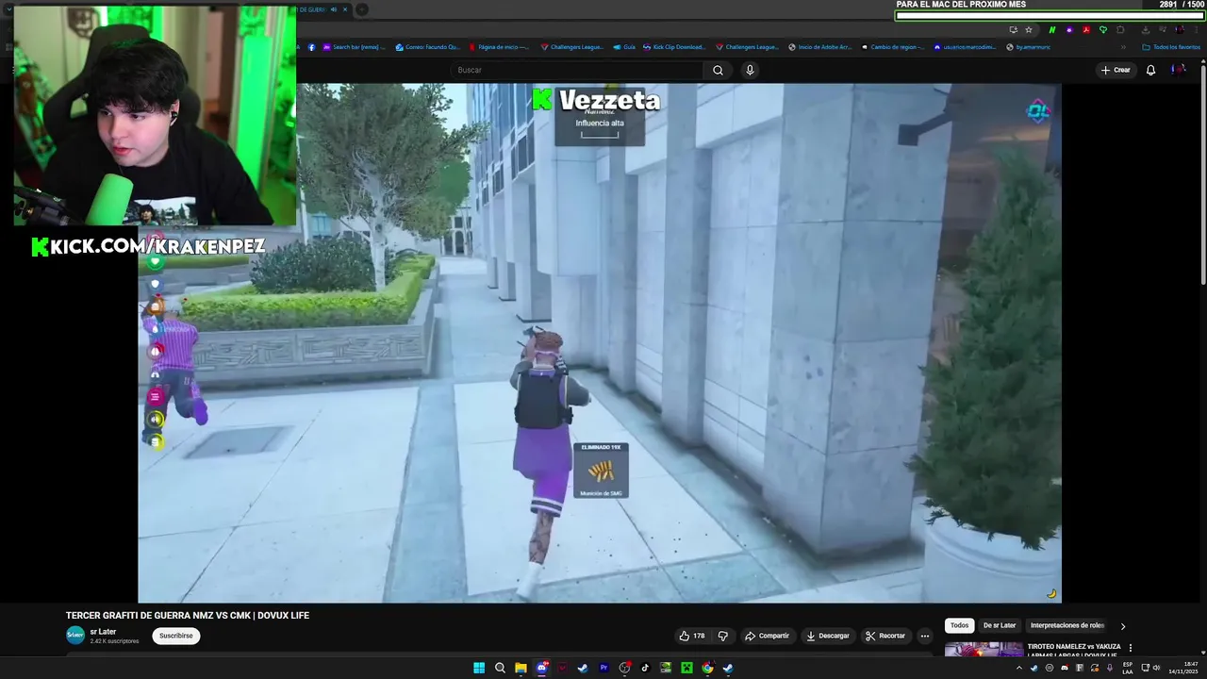
Task: Focus the Buscar search field
Action: [577, 70]
